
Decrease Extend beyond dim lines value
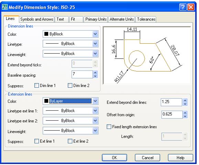pos(185,104)
